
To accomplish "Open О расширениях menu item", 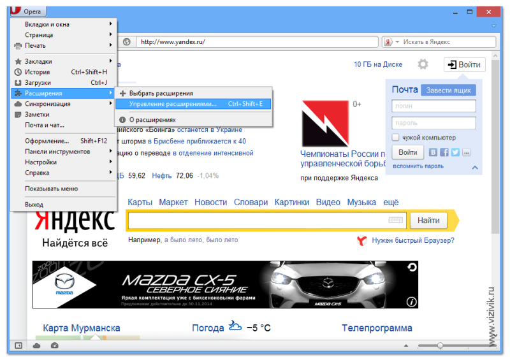I will pyautogui.click(x=193, y=120).
